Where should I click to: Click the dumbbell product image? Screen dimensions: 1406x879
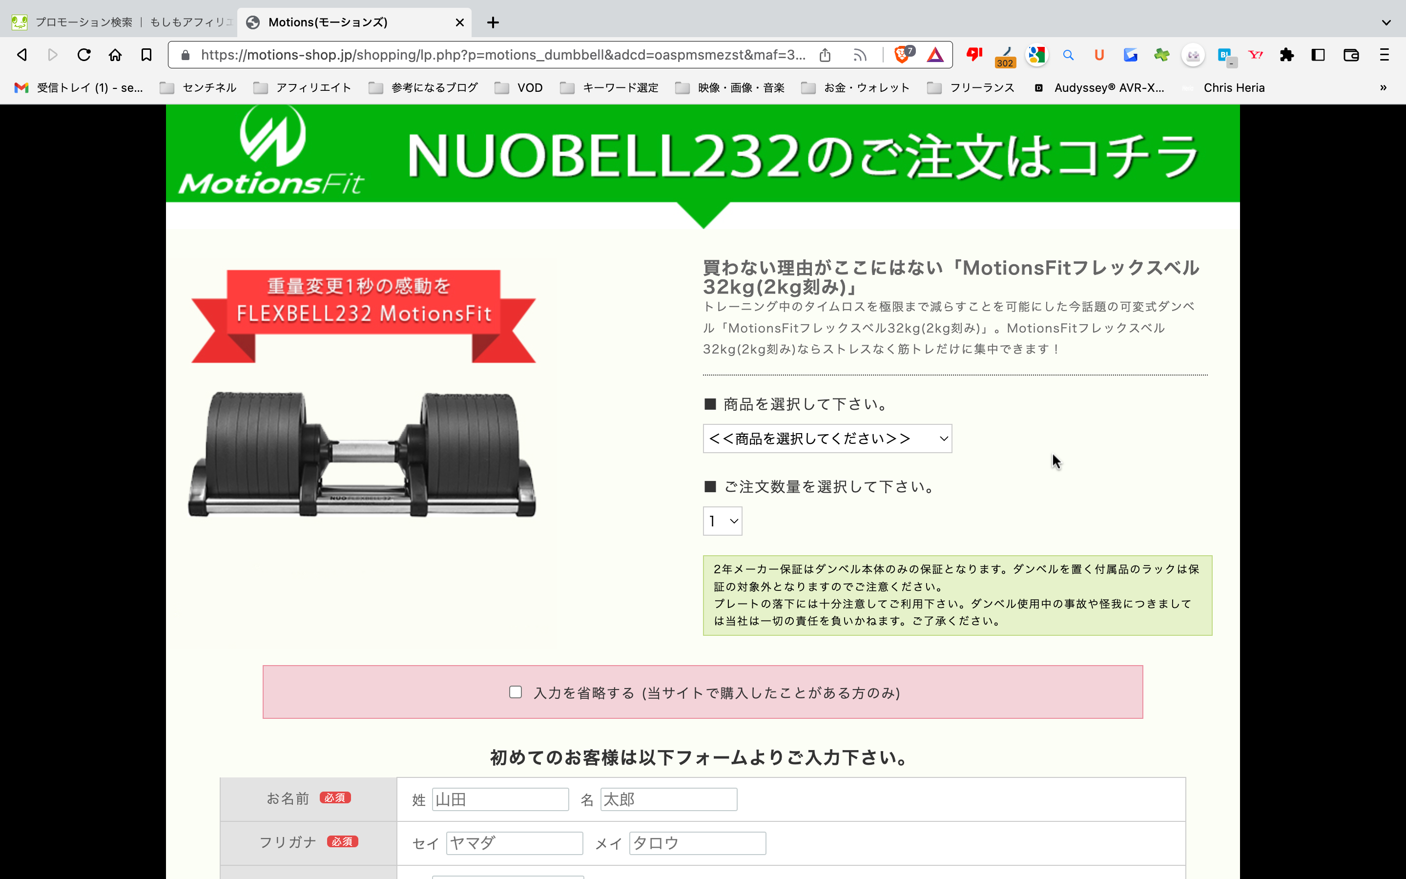pos(362,454)
